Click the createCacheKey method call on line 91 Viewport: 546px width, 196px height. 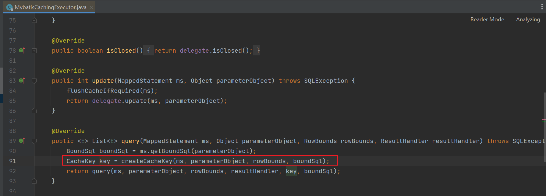(x=147, y=161)
